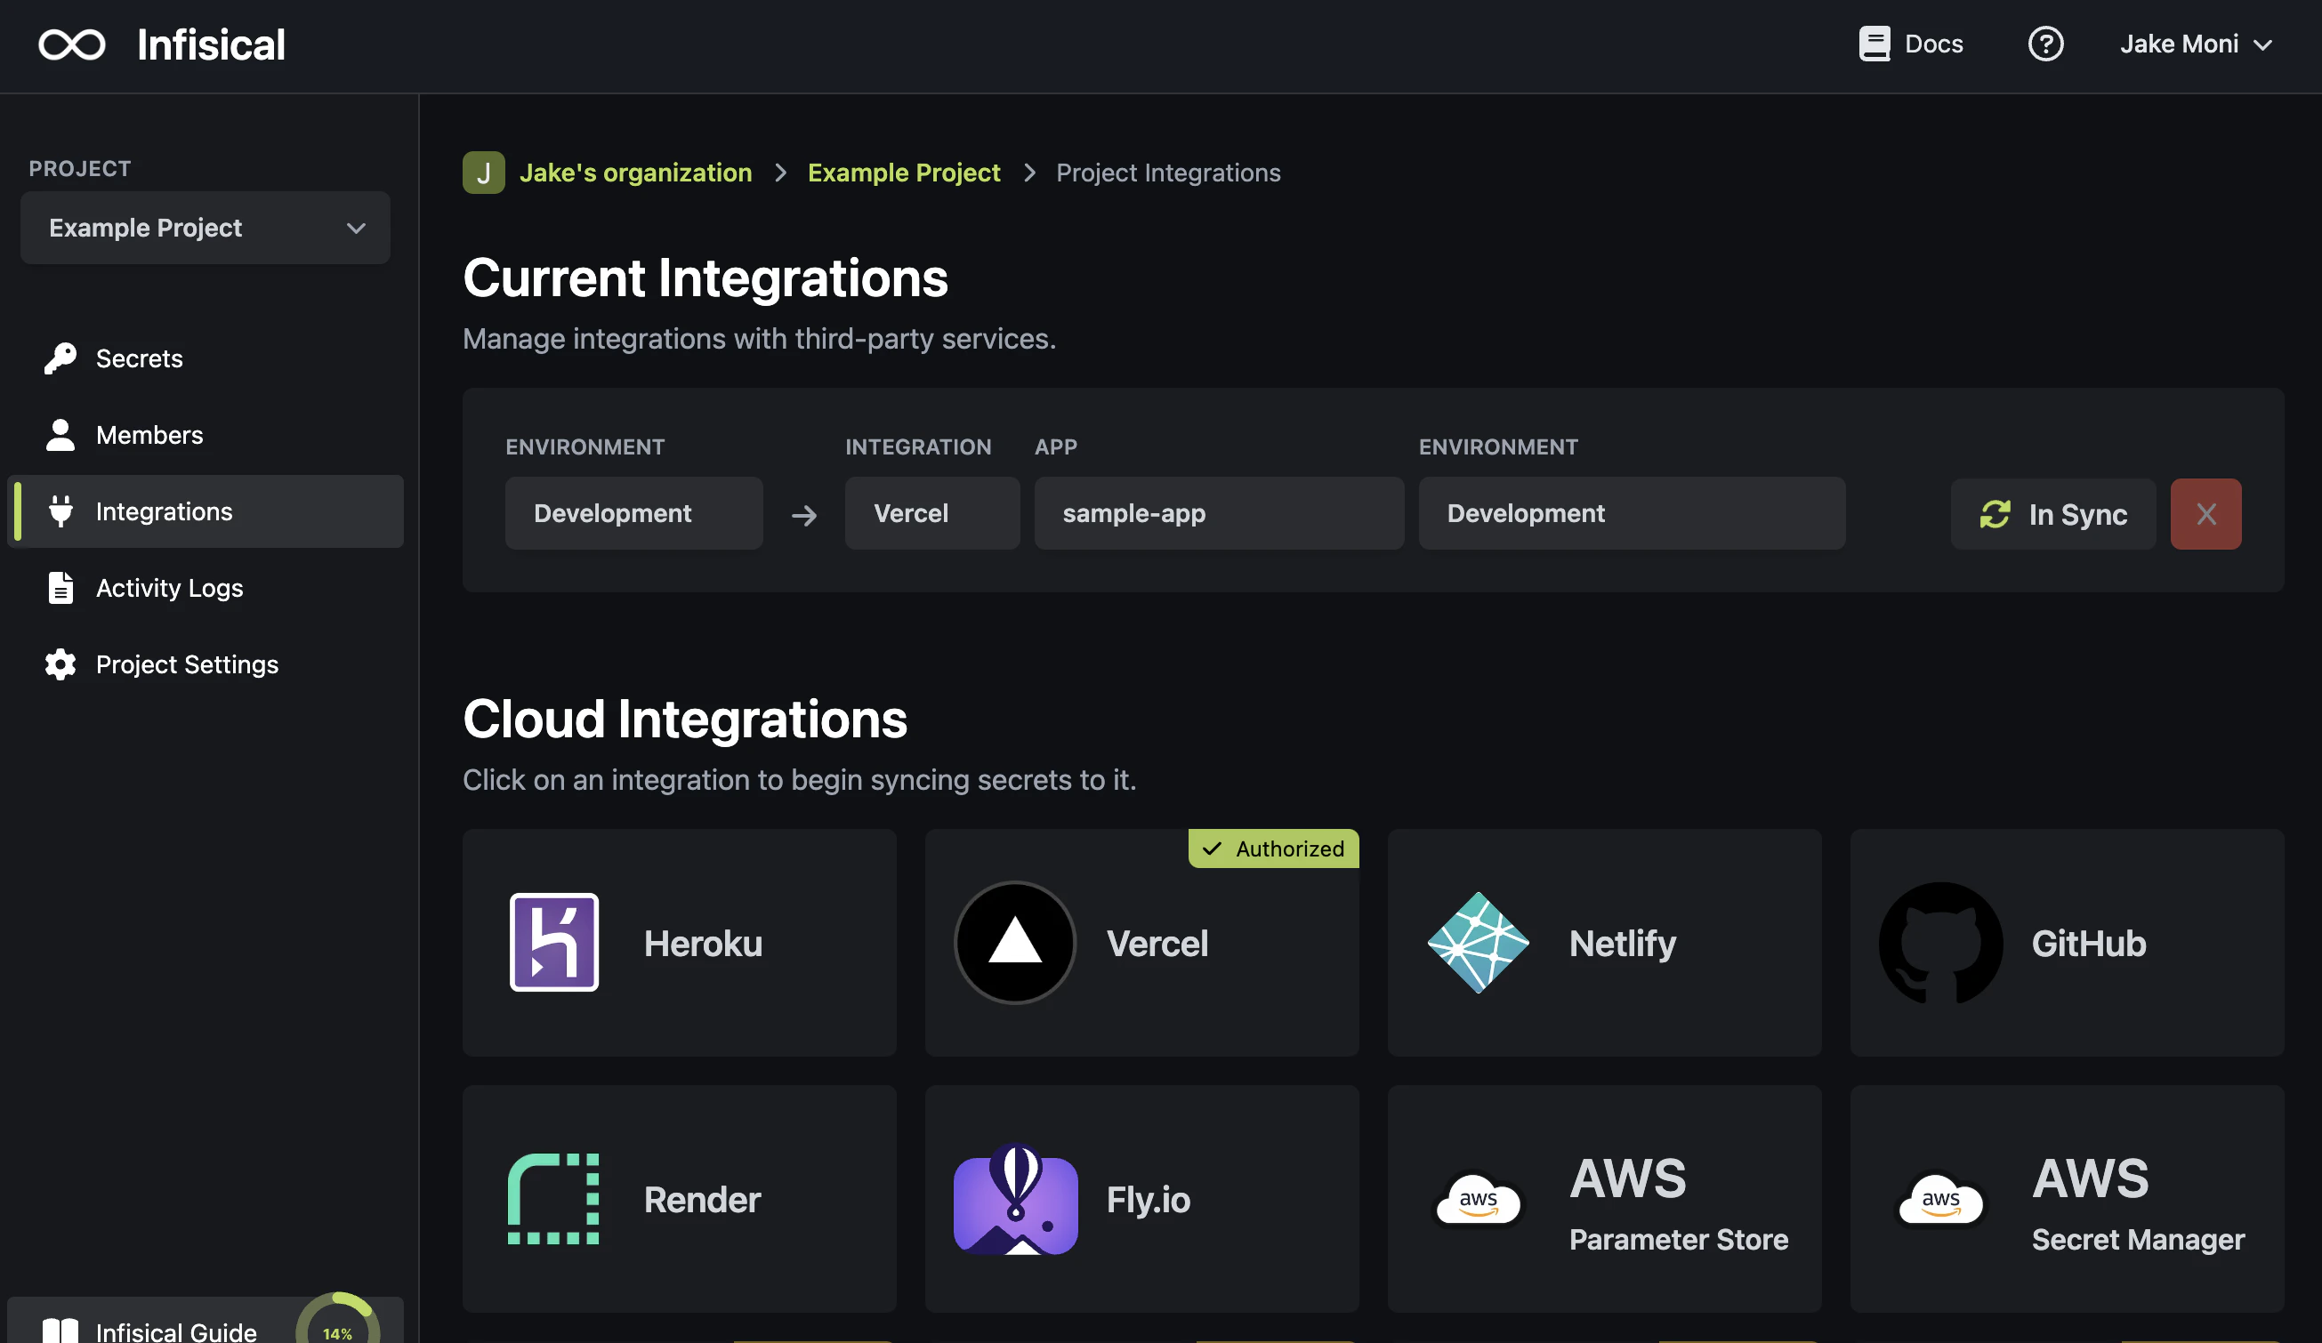Delete the Vercel integration with red X
The height and width of the screenshot is (1343, 2322).
pos(2206,514)
